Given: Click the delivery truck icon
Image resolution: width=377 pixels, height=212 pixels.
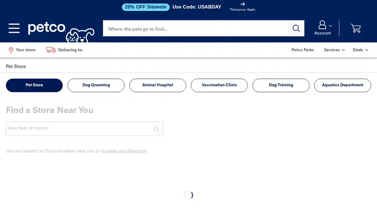Looking at the screenshot, I should coord(51,50).
